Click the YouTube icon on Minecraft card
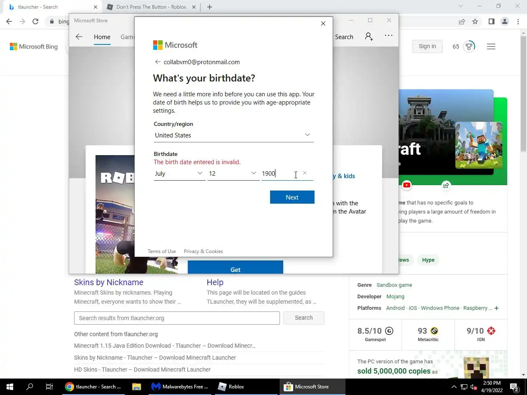Screen dimensions: 527x395 point(407,185)
